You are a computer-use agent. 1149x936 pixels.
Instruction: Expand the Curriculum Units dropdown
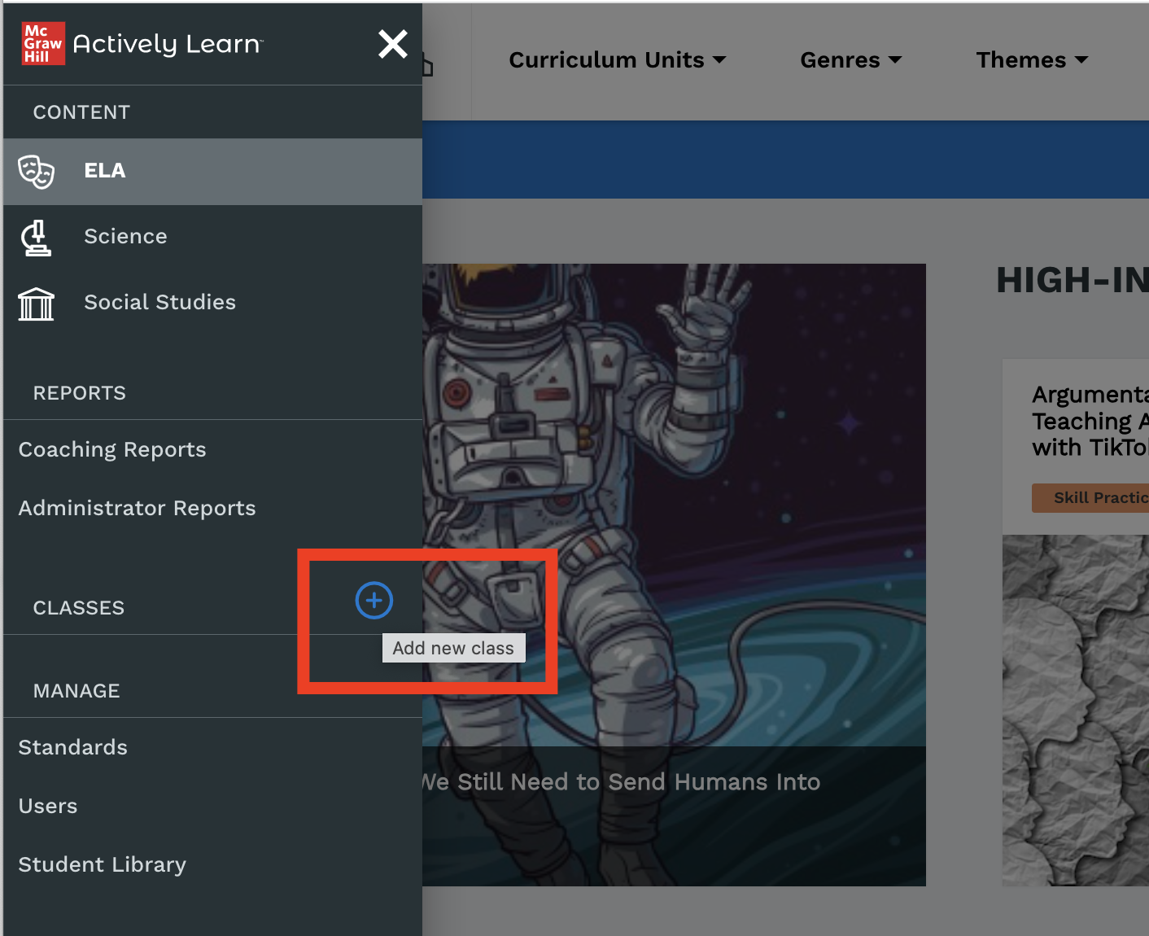tap(618, 60)
